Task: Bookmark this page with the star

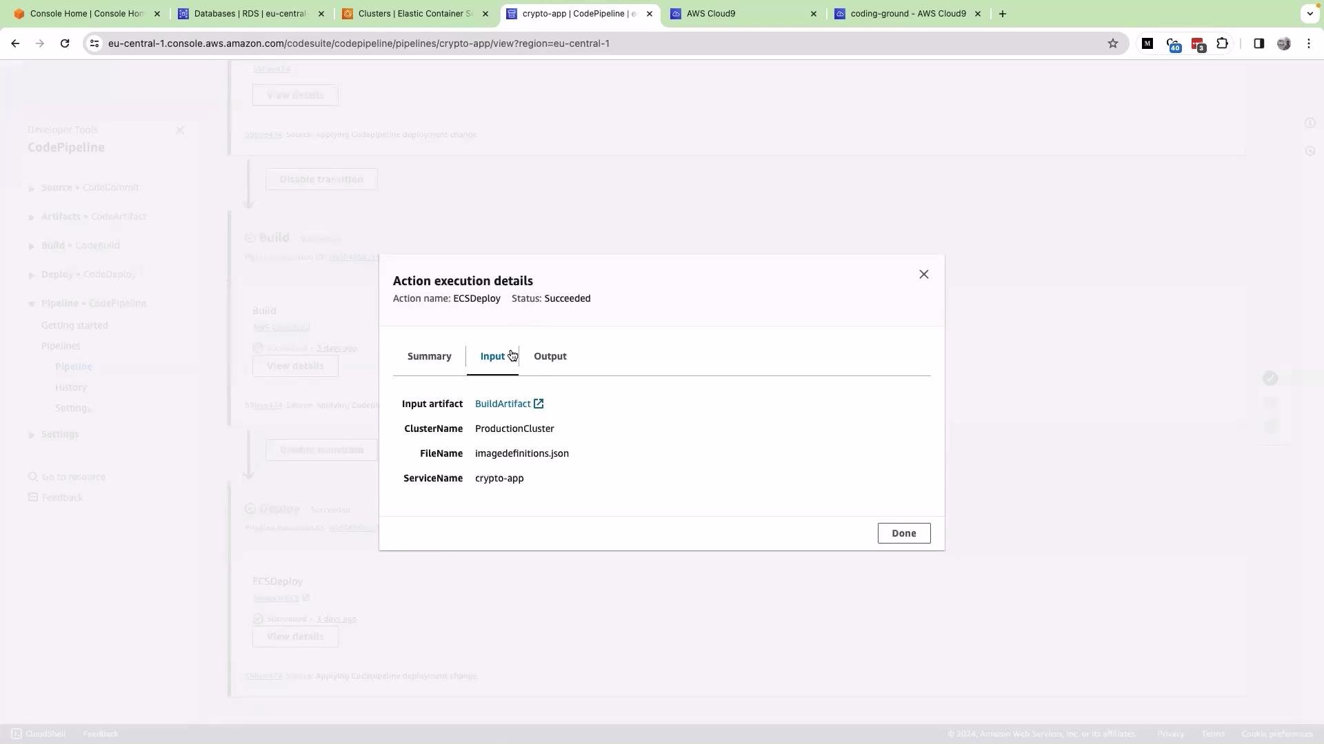Action: point(1112,43)
